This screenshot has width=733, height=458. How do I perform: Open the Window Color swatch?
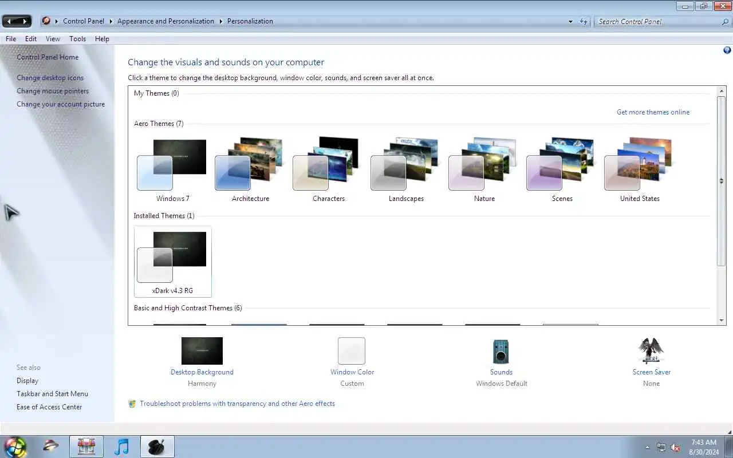[x=352, y=350]
